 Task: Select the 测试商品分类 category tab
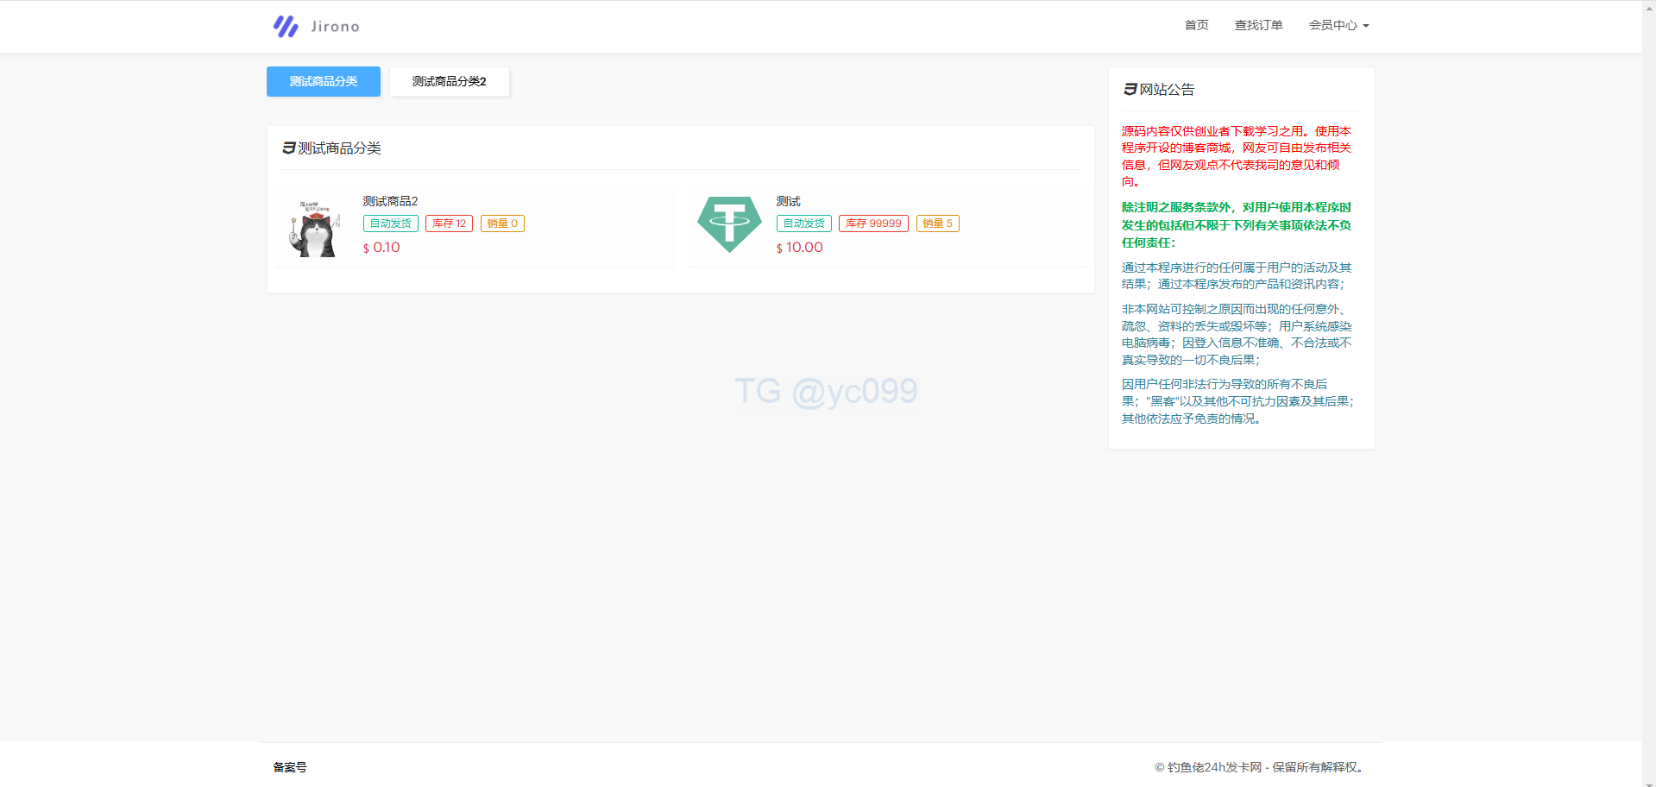coord(324,82)
